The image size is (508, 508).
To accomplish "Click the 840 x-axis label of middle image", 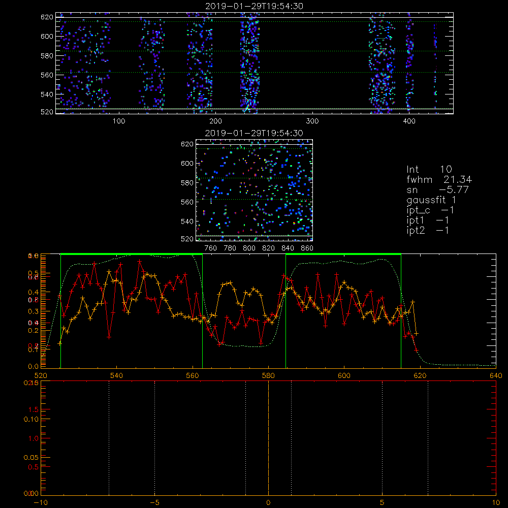I will (x=288, y=248).
